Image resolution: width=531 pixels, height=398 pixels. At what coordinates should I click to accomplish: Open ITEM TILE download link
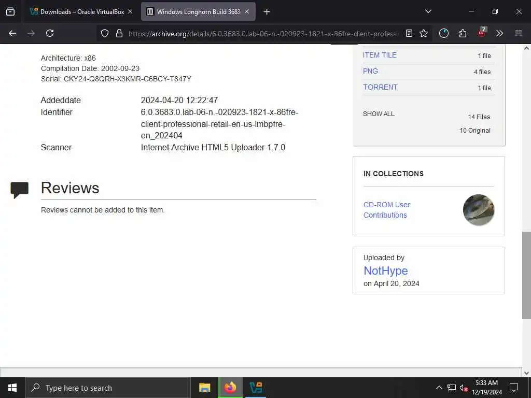tap(380, 55)
